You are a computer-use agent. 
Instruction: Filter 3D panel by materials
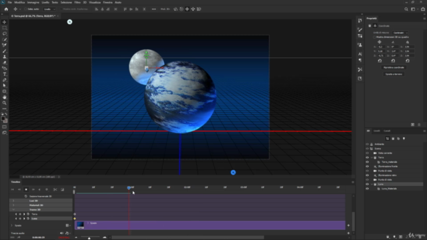point(398,139)
